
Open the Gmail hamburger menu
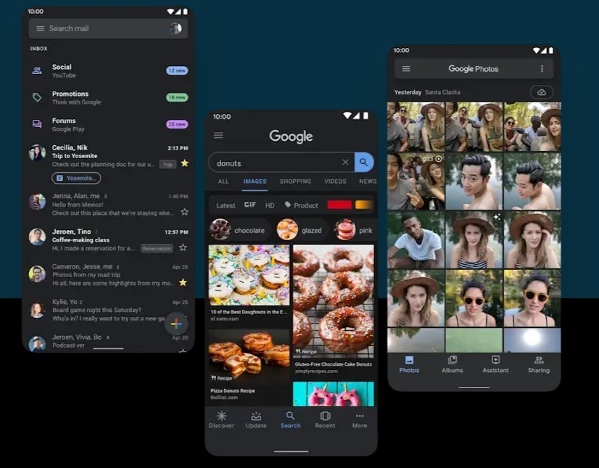(x=40, y=28)
